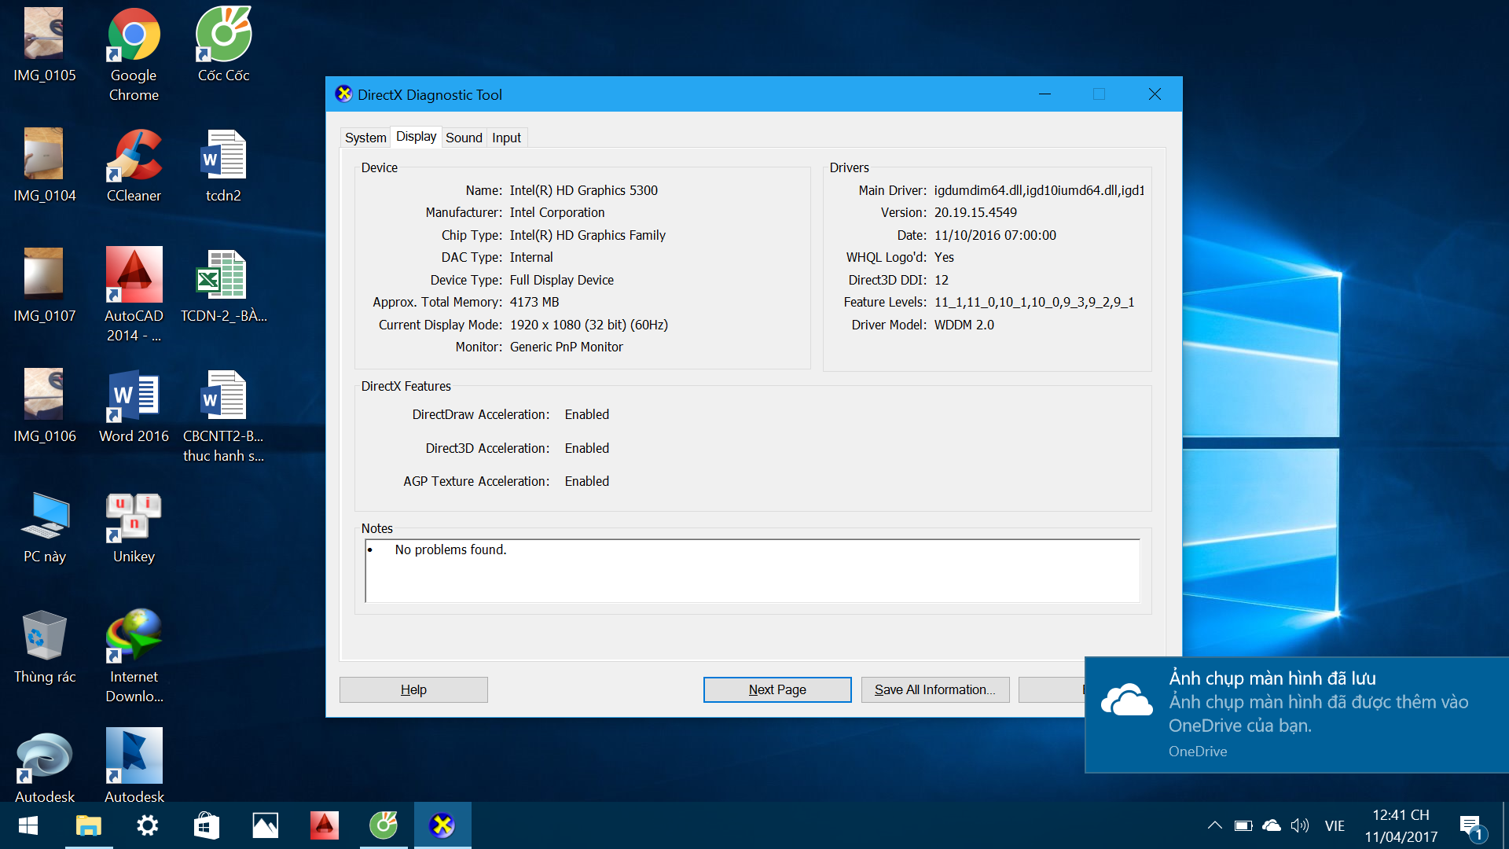Click the Save All Information button
The width and height of the screenshot is (1509, 849).
934,689
